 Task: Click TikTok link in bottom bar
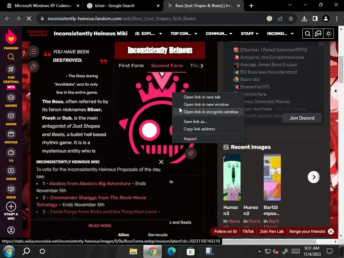click(248, 231)
